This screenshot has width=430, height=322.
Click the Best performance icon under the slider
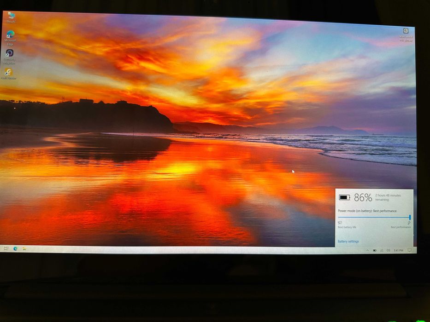tap(409, 223)
